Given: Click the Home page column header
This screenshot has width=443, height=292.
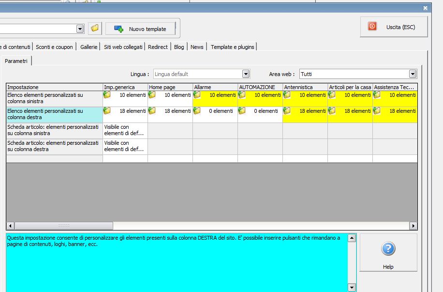Looking at the screenshot, I should tap(170, 87).
